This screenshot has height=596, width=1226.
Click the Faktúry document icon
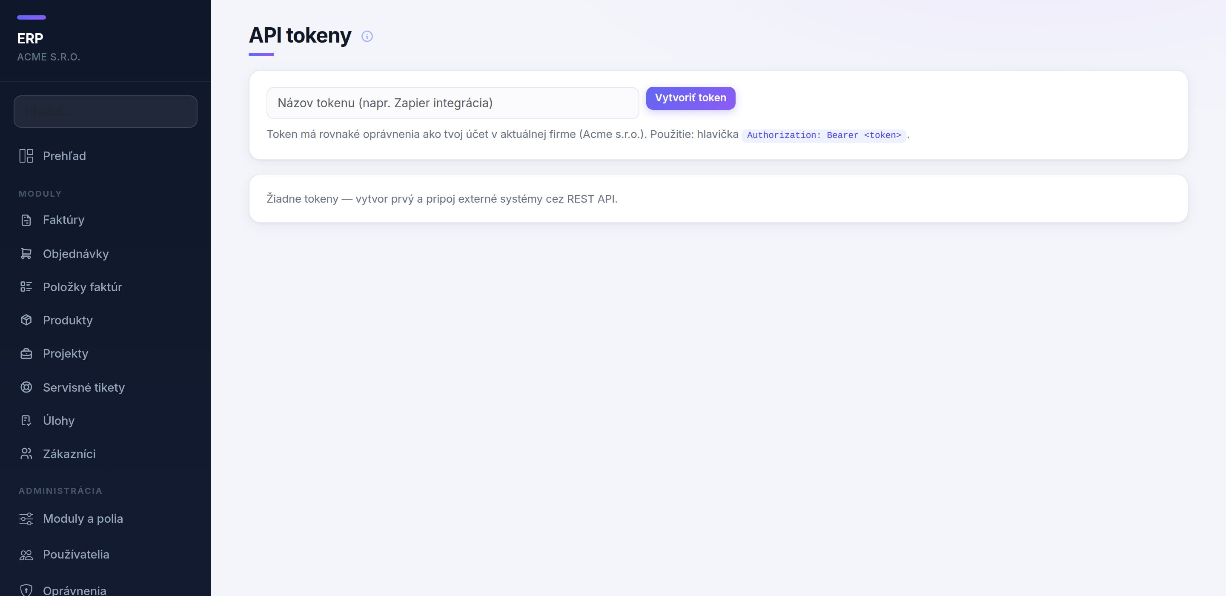(26, 220)
